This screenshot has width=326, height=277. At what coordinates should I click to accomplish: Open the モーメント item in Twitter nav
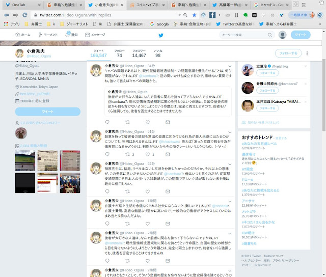(47, 35)
